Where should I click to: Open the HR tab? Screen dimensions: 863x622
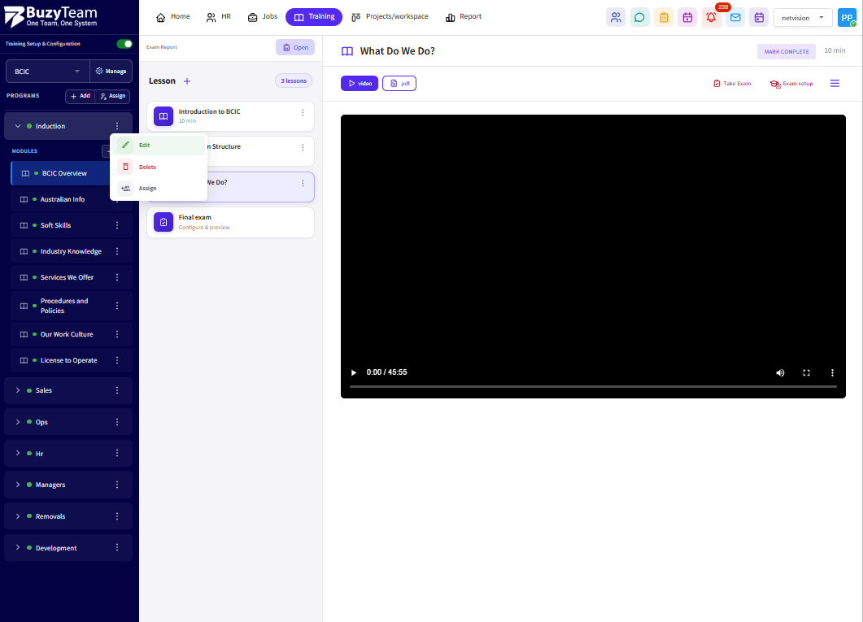[x=219, y=17]
